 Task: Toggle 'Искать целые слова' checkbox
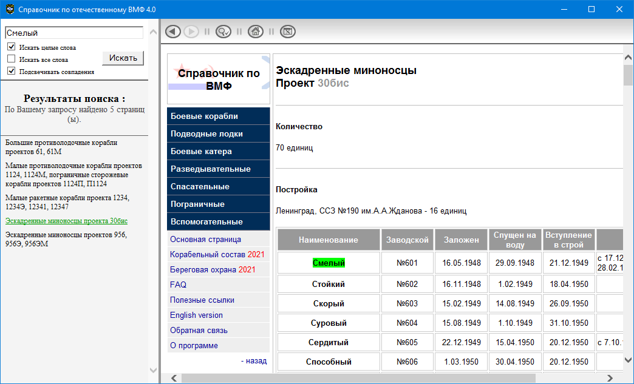coord(12,47)
